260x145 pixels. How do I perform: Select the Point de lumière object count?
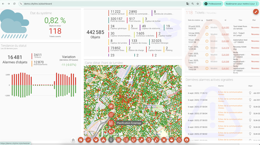pyautogui.click(x=118, y=20)
